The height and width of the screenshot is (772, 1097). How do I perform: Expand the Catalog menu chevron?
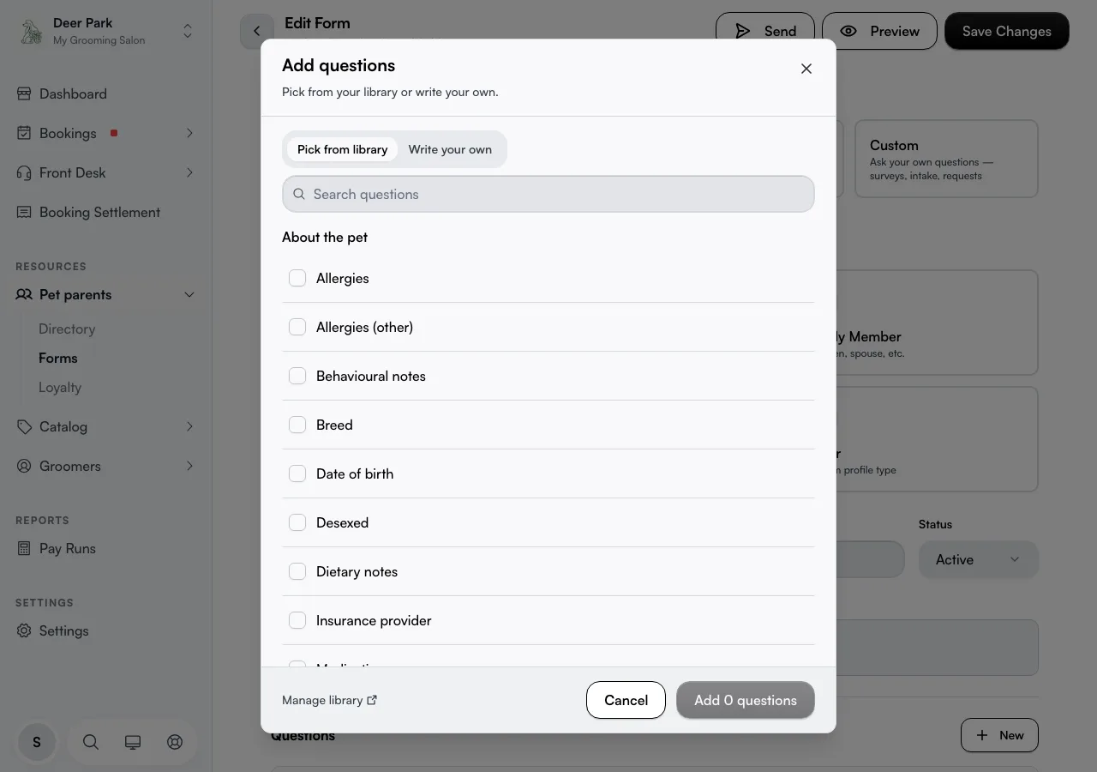(x=189, y=426)
